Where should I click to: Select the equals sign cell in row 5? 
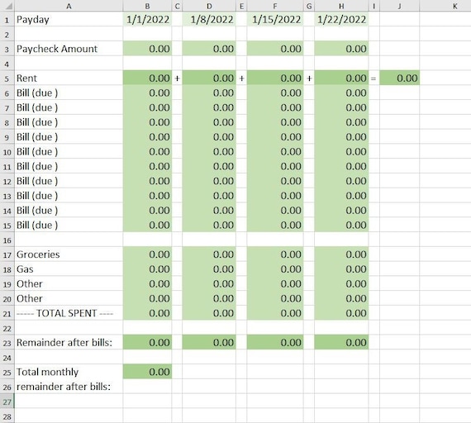tap(373, 78)
